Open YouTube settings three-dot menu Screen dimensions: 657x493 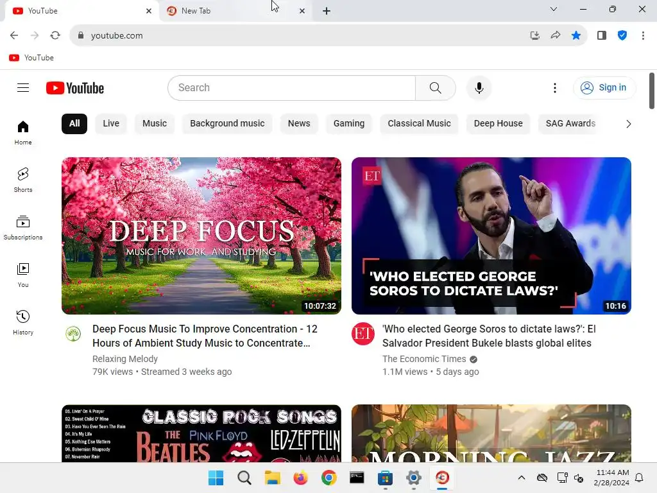[555, 87]
